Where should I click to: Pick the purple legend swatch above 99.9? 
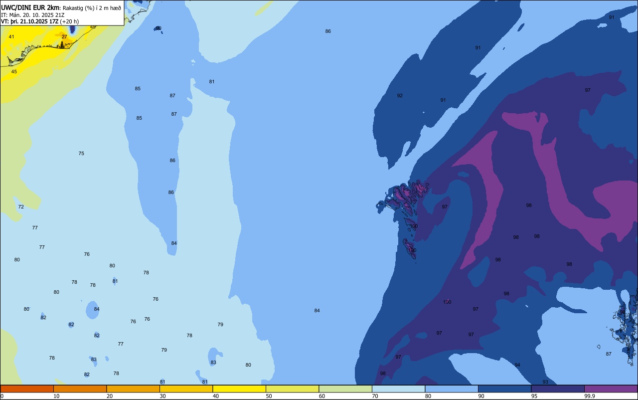tap(611, 389)
